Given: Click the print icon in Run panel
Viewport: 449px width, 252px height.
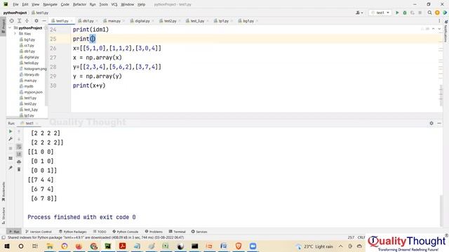Looking at the screenshot, I should point(19,162).
